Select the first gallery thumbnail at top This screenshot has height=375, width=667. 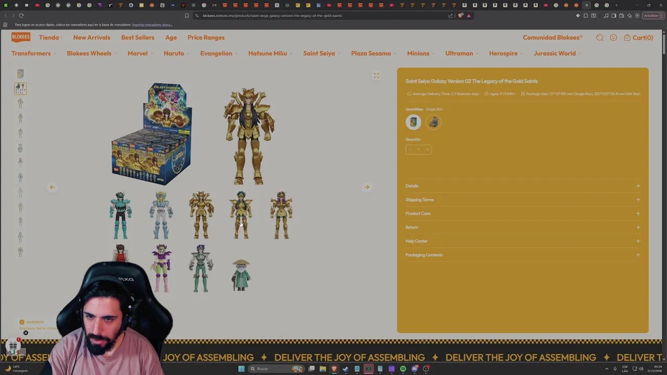click(20, 74)
